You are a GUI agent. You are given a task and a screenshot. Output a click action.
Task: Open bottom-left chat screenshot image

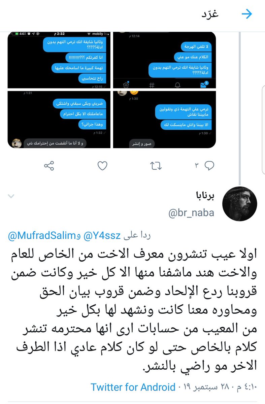click(59, 119)
